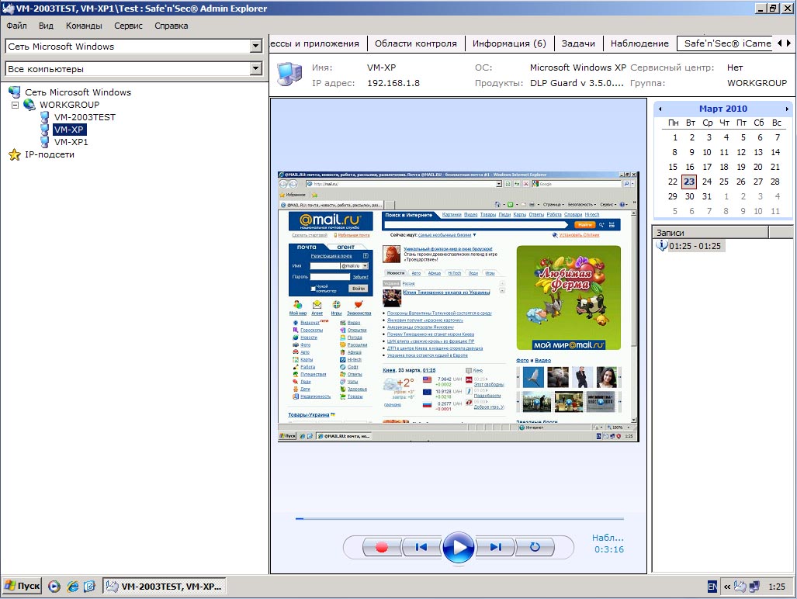
Task: Select computer VM-2003TEST in the tree
Action: 85,117
